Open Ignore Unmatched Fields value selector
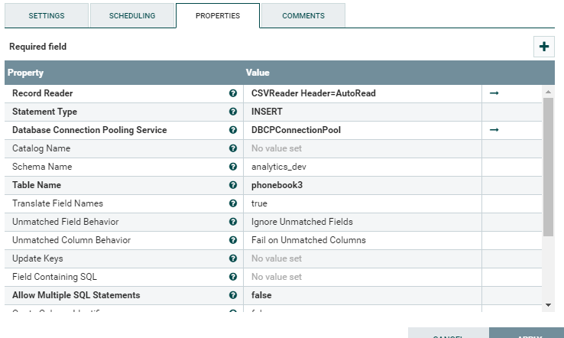The width and height of the screenshot is (564, 338). 362,222
